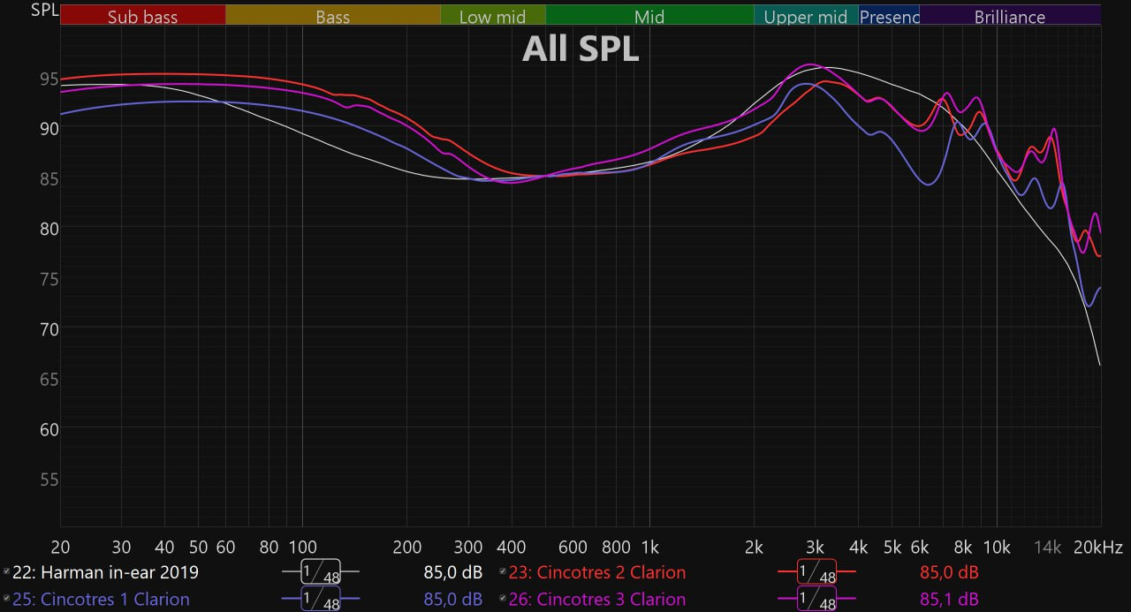Click the All SPL graph title
Screen dimensions: 1131x612
(581, 49)
